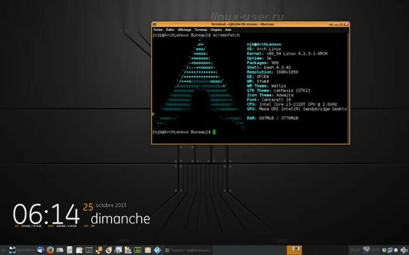Click the orange stacked-boxes launcher icon

[99, 250]
